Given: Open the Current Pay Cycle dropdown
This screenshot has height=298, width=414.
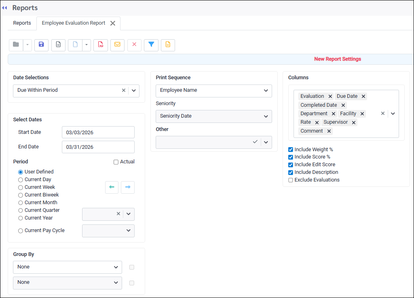Looking at the screenshot, I should point(108,230).
